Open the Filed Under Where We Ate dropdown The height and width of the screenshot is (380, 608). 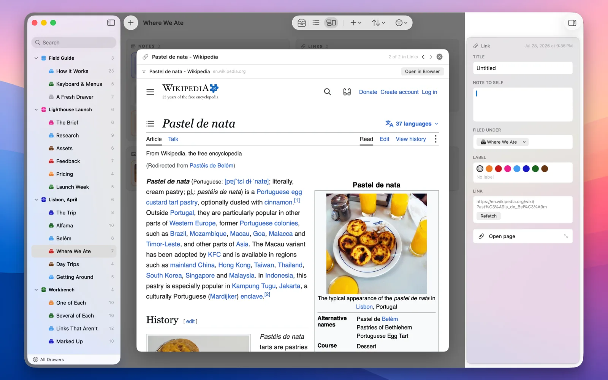click(503, 142)
